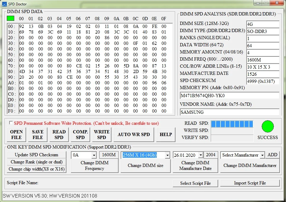Click Update SPD Checksum

[x=36, y=155]
